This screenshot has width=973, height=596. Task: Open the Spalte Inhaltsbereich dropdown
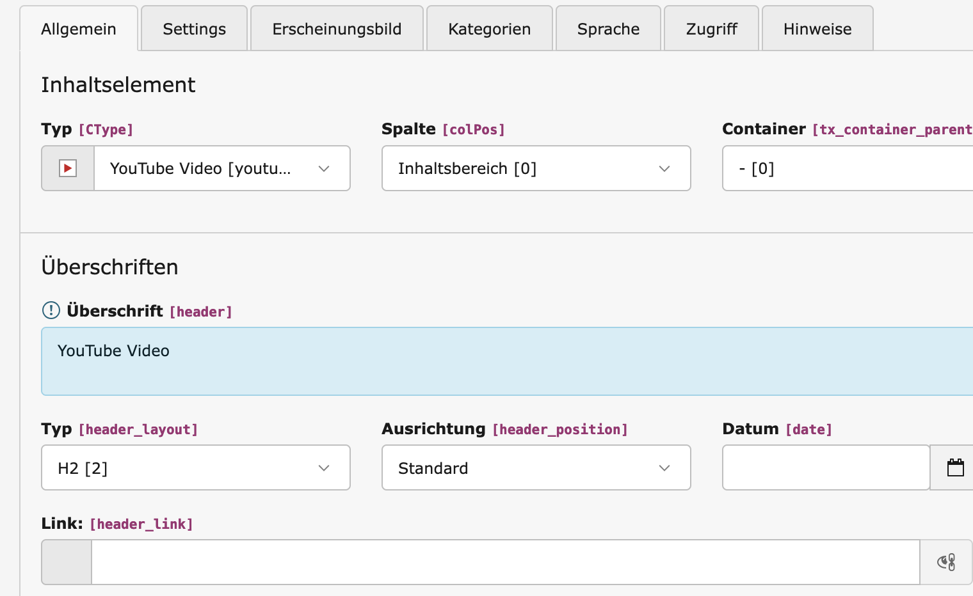tap(536, 168)
